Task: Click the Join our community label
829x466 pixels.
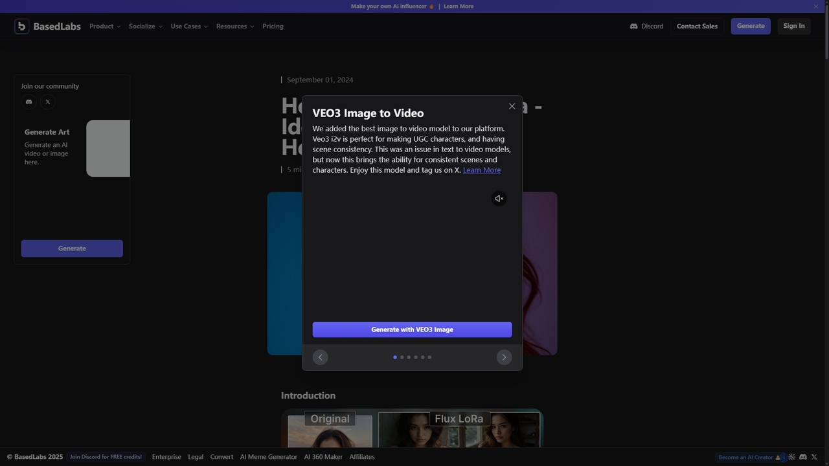Action: point(50,86)
